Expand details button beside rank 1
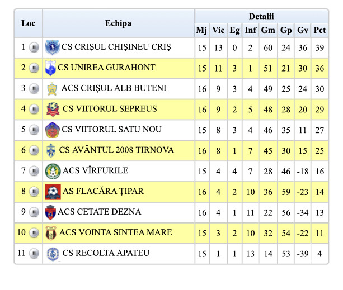343x290 pixels. (x=34, y=47)
